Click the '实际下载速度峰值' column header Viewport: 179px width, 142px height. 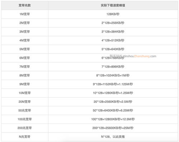point(113,5)
